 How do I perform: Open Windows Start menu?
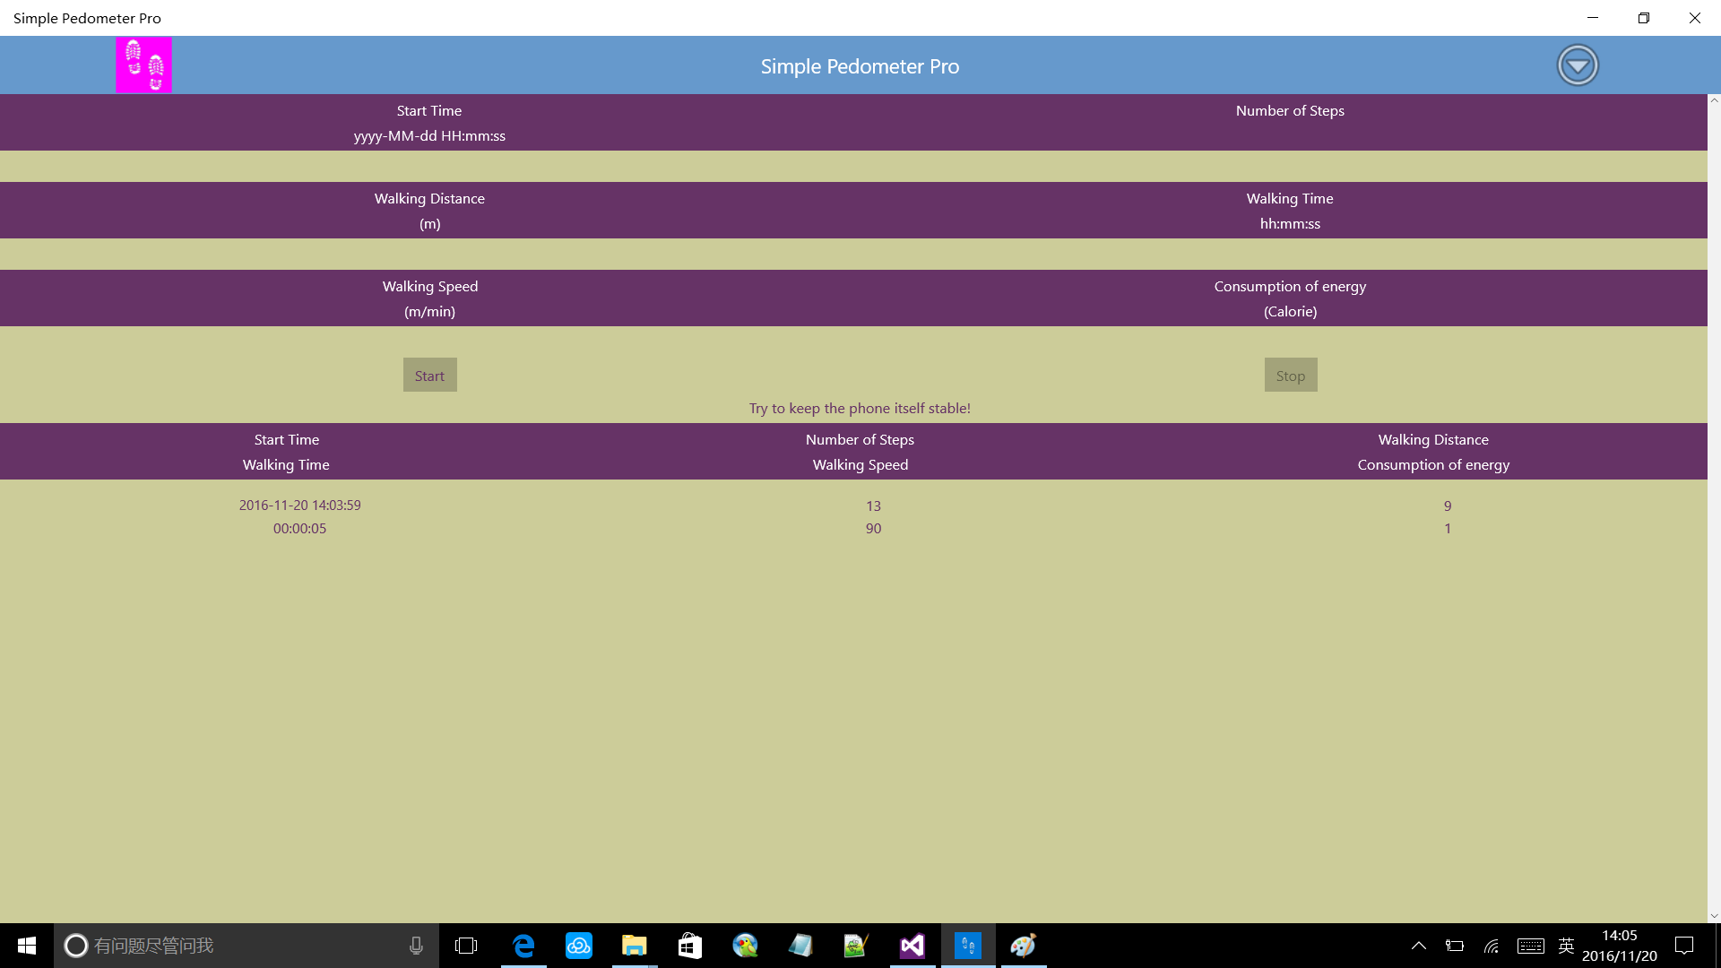point(27,946)
